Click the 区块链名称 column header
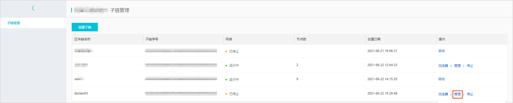513x103 pixels. tap(82, 39)
